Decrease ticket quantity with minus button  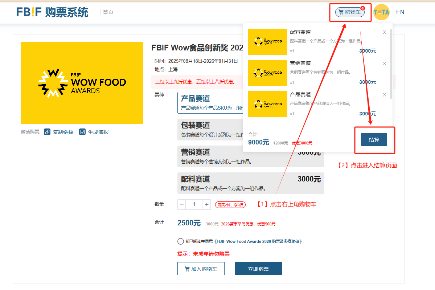[x=182, y=205]
